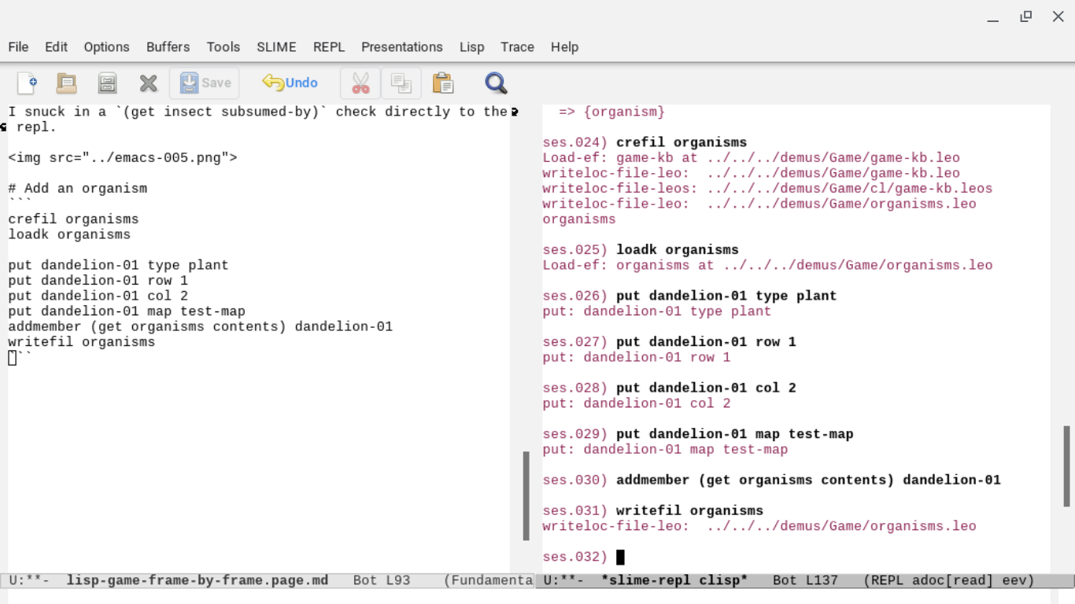The height and width of the screenshot is (604, 1075).
Task: Click *slime-repl clisp* buffer name in mode line
Action: pyautogui.click(x=674, y=580)
